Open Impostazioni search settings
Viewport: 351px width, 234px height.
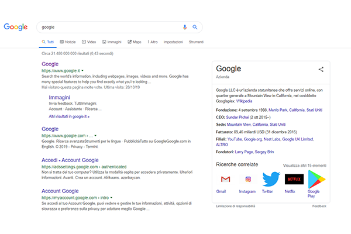[x=173, y=42]
